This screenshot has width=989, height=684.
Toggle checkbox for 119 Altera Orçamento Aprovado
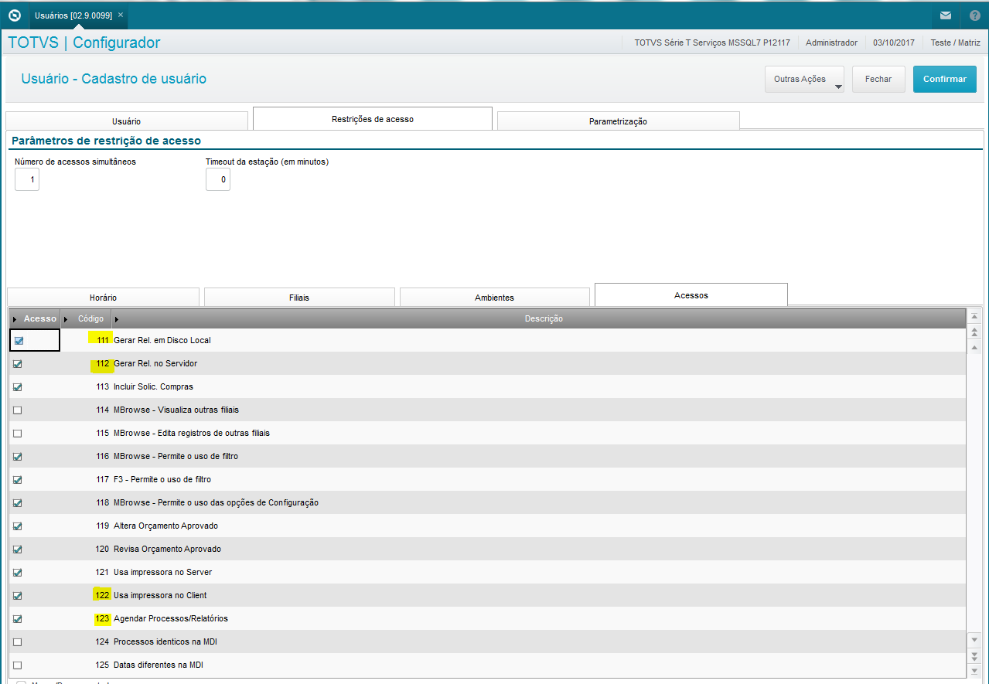(x=18, y=526)
